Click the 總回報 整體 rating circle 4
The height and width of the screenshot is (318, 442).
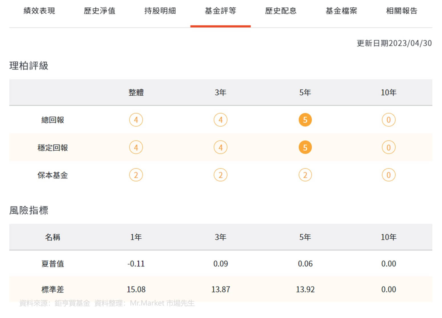tap(136, 120)
